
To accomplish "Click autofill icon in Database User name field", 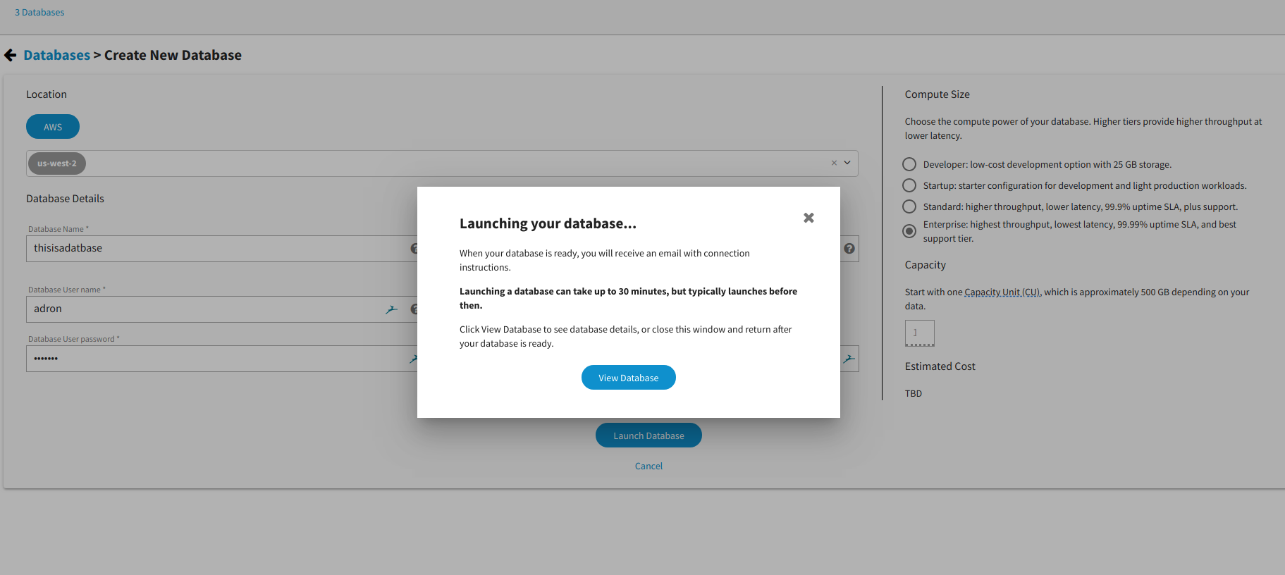I will [x=391, y=309].
